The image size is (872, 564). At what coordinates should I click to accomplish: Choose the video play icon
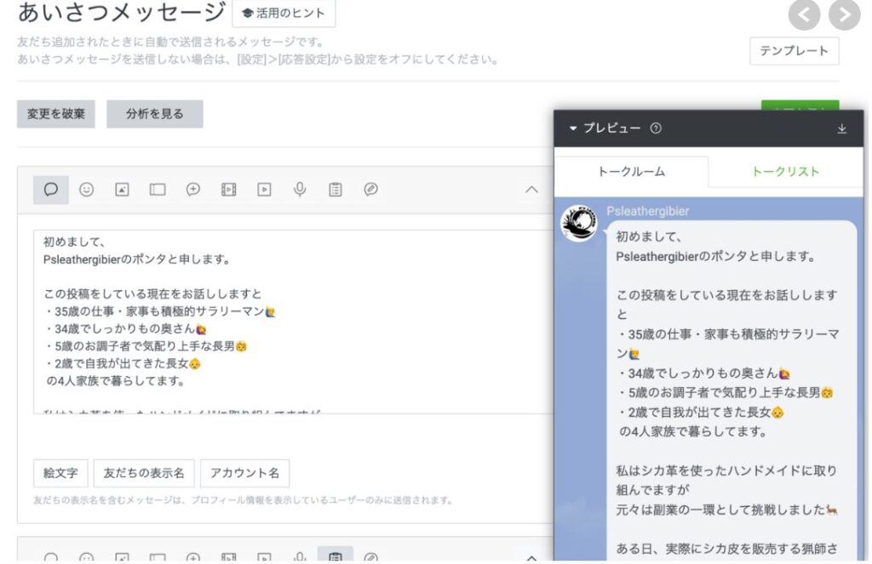[x=264, y=190]
